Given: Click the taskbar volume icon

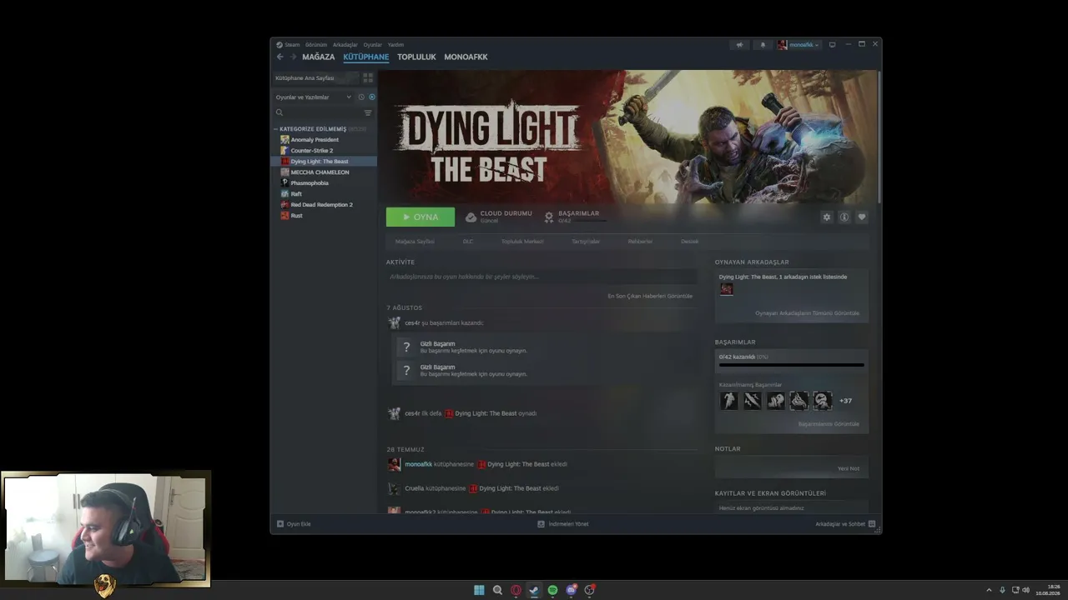Looking at the screenshot, I should tap(1025, 590).
